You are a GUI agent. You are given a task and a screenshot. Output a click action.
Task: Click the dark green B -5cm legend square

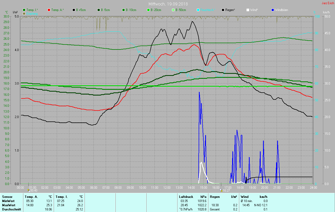click(x=99, y=10)
